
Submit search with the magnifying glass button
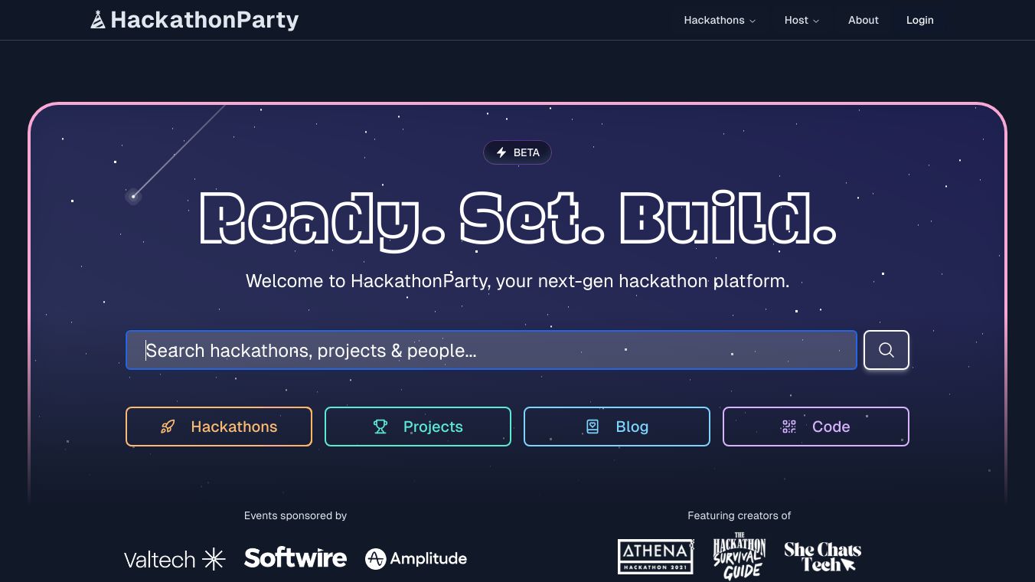(x=886, y=350)
